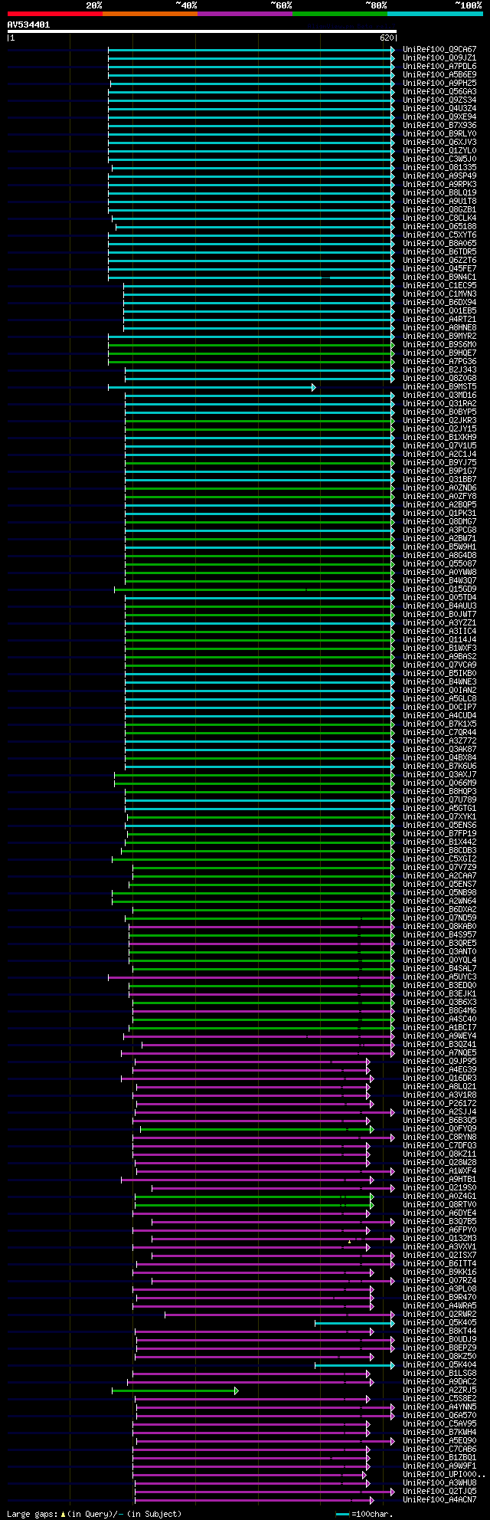490x1520 pixels.
Task: Click the orange ~40% identity legend segment
Action: tap(149, 14)
